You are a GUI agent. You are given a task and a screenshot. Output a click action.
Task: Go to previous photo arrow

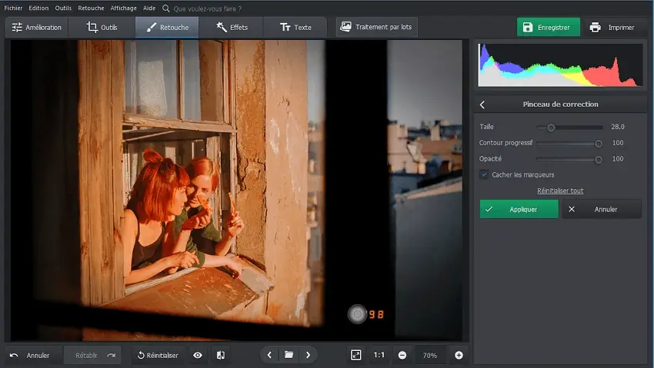coord(269,355)
